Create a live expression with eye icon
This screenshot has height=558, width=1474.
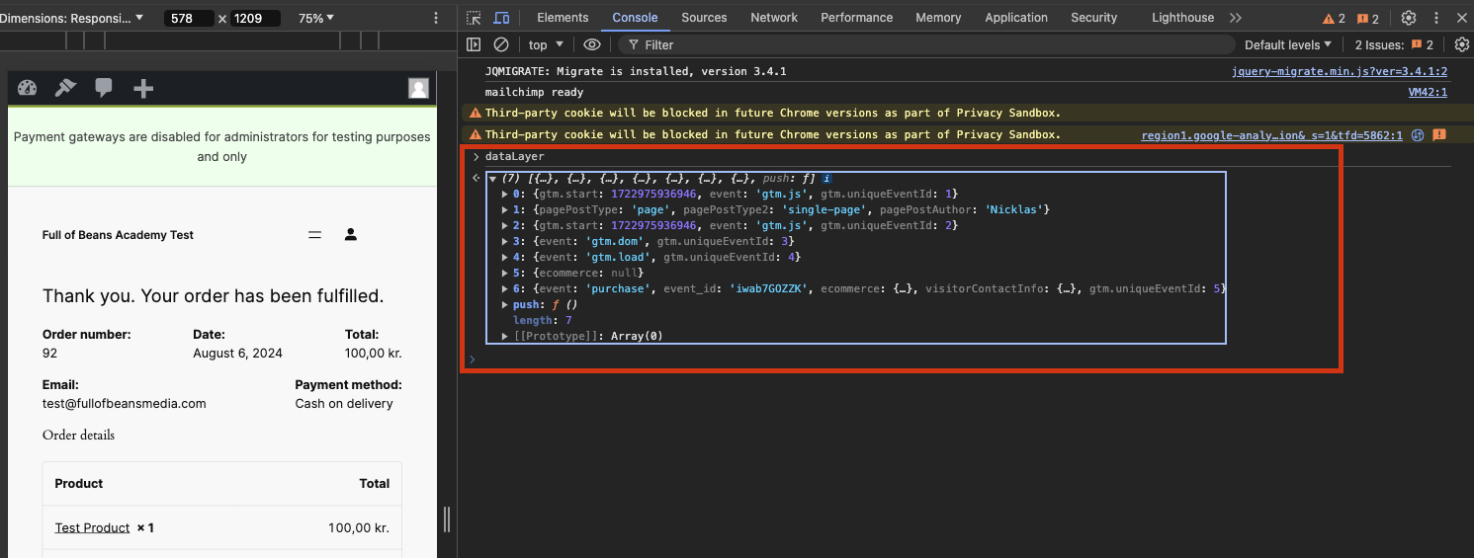click(x=592, y=44)
